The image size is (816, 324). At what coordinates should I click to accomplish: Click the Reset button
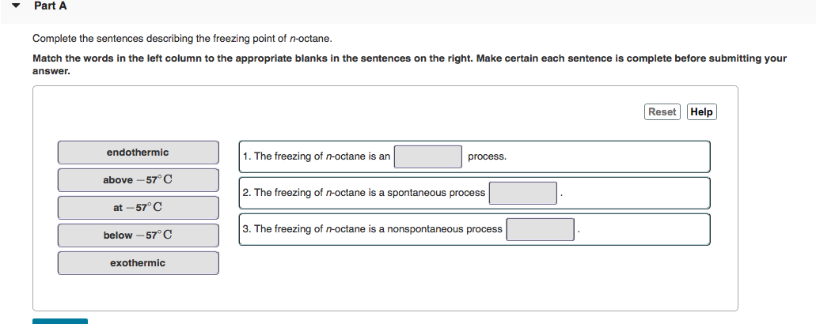pyautogui.click(x=662, y=112)
